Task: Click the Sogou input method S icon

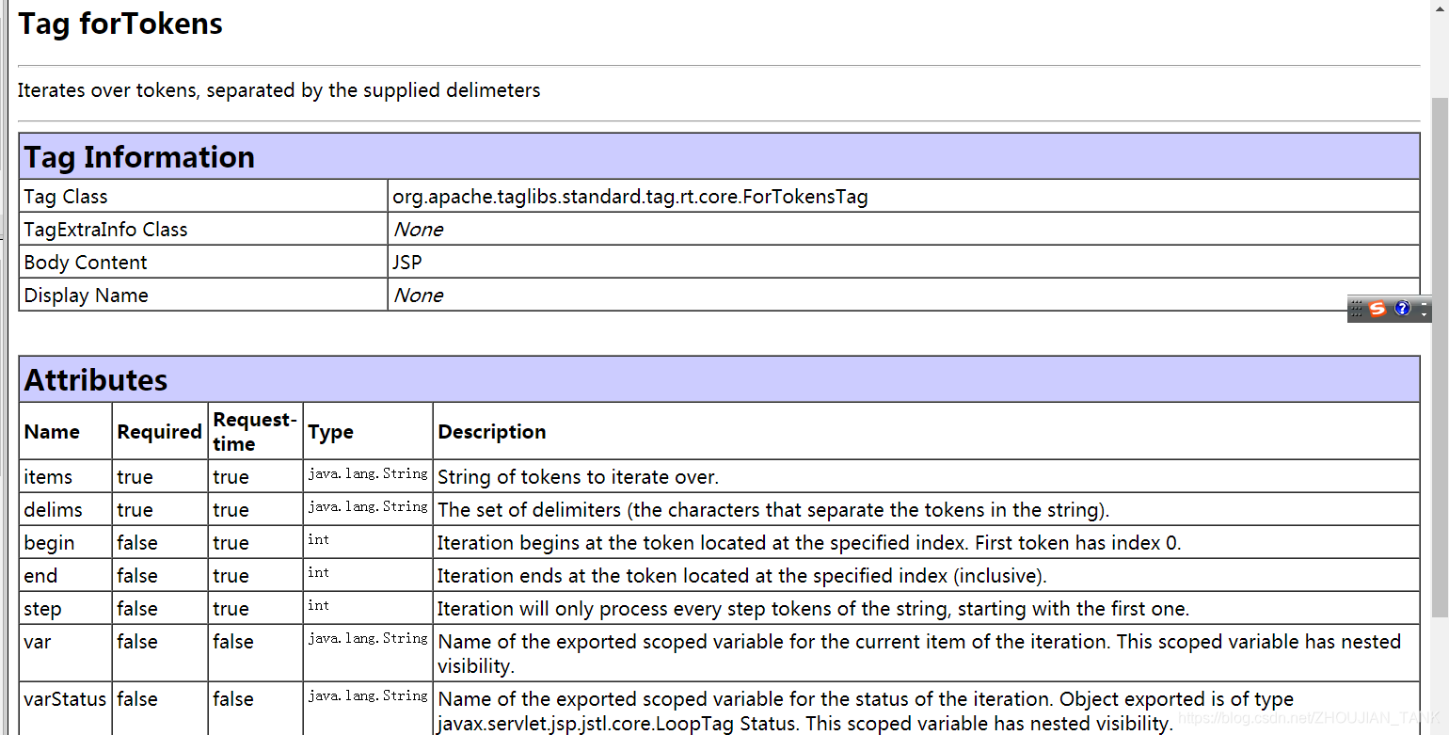Action: point(1377,309)
